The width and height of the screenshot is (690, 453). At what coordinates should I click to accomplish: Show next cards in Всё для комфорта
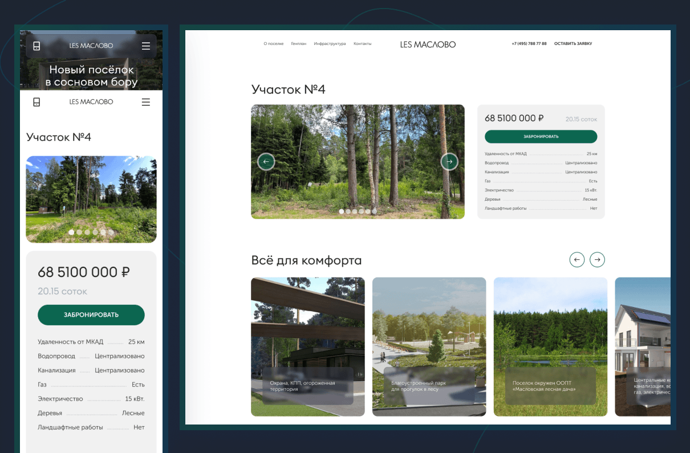tap(597, 260)
